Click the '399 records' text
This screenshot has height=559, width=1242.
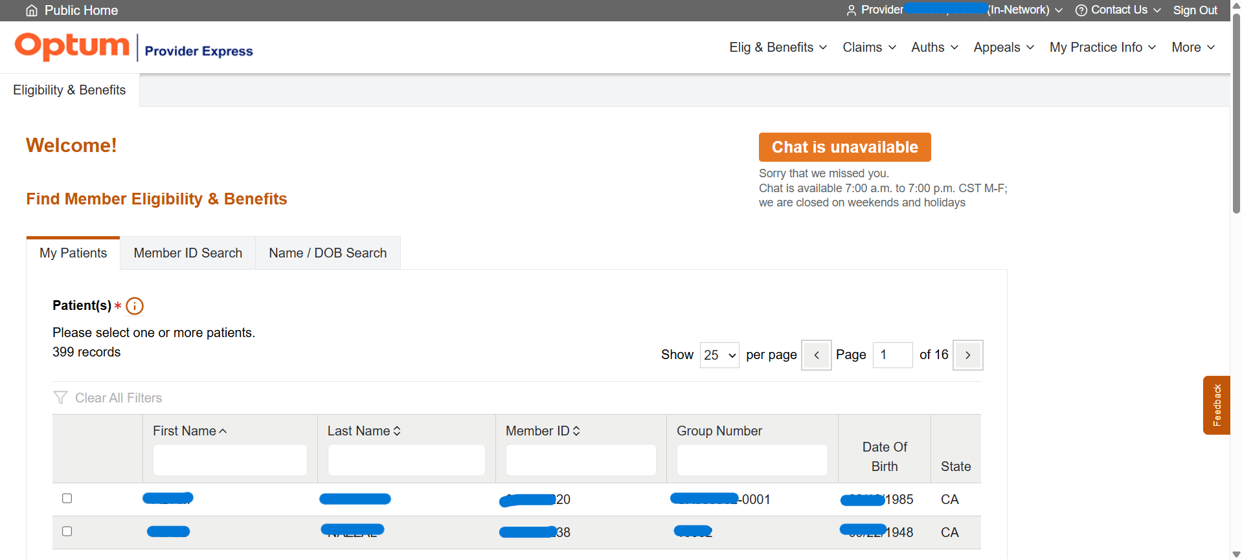coord(87,352)
